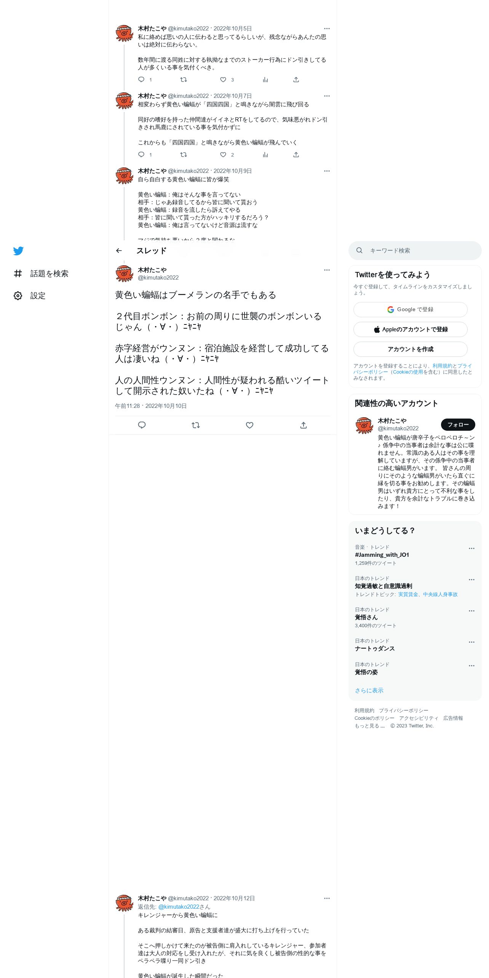
Task: View analytics icon on the October 5 tweet
Action: [x=265, y=80]
